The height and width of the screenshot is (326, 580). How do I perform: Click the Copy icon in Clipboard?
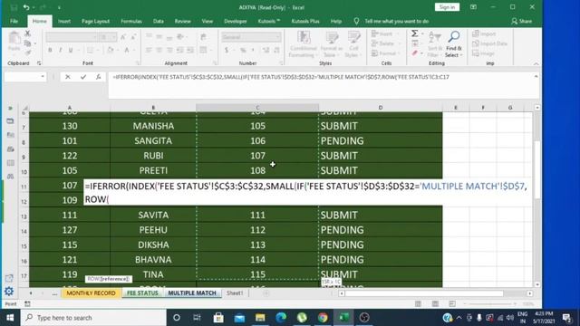[27, 43]
